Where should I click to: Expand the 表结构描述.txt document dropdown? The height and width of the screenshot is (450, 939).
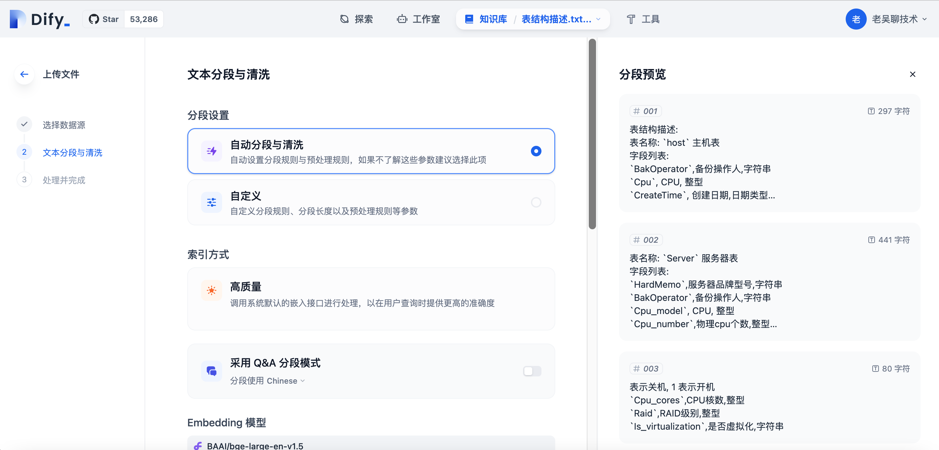[598, 19]
